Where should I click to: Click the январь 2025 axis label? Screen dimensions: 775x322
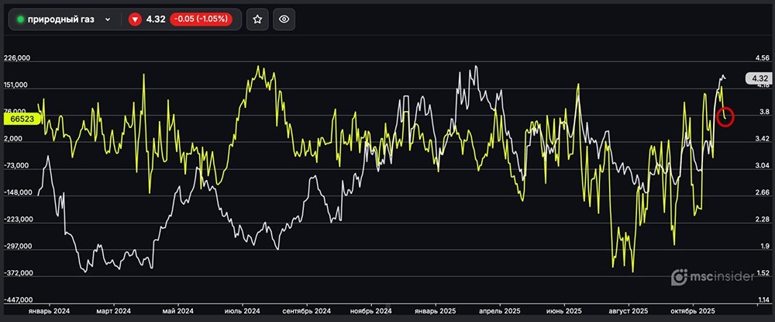[x=436, y=310]
